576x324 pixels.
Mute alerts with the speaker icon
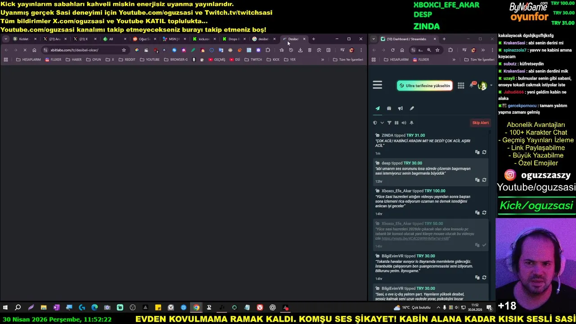[x=404, y=122]
